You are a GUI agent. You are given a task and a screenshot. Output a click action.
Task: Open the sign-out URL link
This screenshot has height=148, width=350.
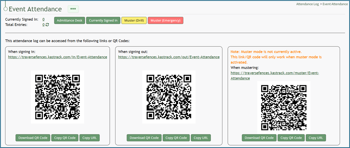(169, 57)
